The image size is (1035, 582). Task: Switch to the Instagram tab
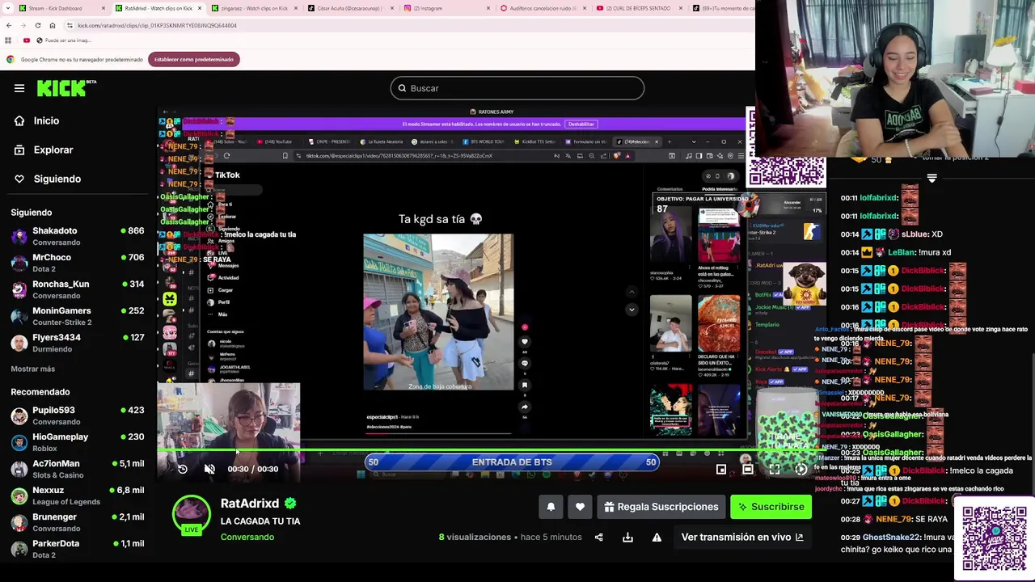point(445,8)
